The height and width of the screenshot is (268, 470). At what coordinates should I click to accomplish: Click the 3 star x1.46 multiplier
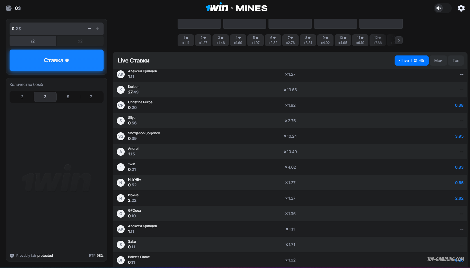221,40
